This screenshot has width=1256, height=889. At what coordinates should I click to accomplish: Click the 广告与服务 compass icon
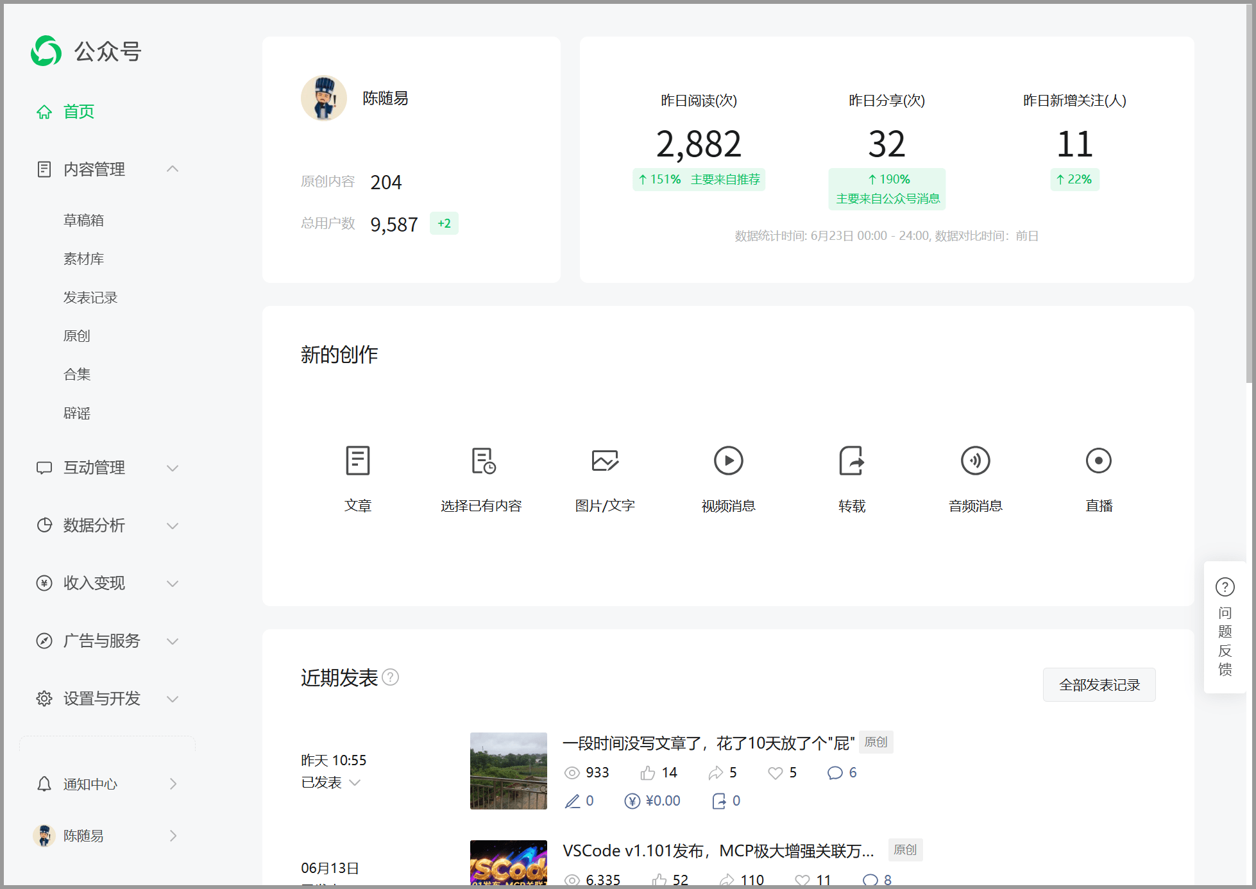(x=44, y=641)
